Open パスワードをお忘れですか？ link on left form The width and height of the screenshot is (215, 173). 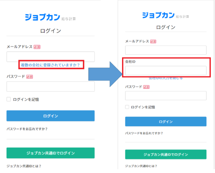point(27,129)
